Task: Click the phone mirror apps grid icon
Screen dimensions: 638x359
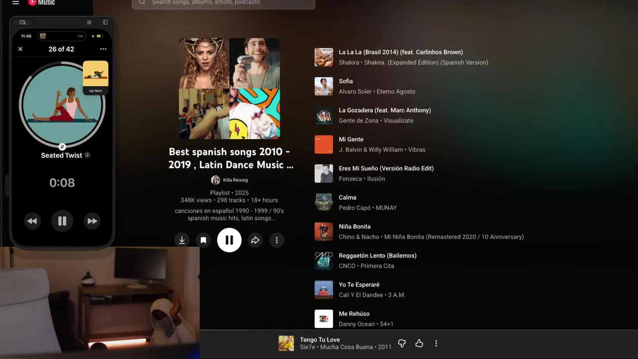Action: [89, 22]
